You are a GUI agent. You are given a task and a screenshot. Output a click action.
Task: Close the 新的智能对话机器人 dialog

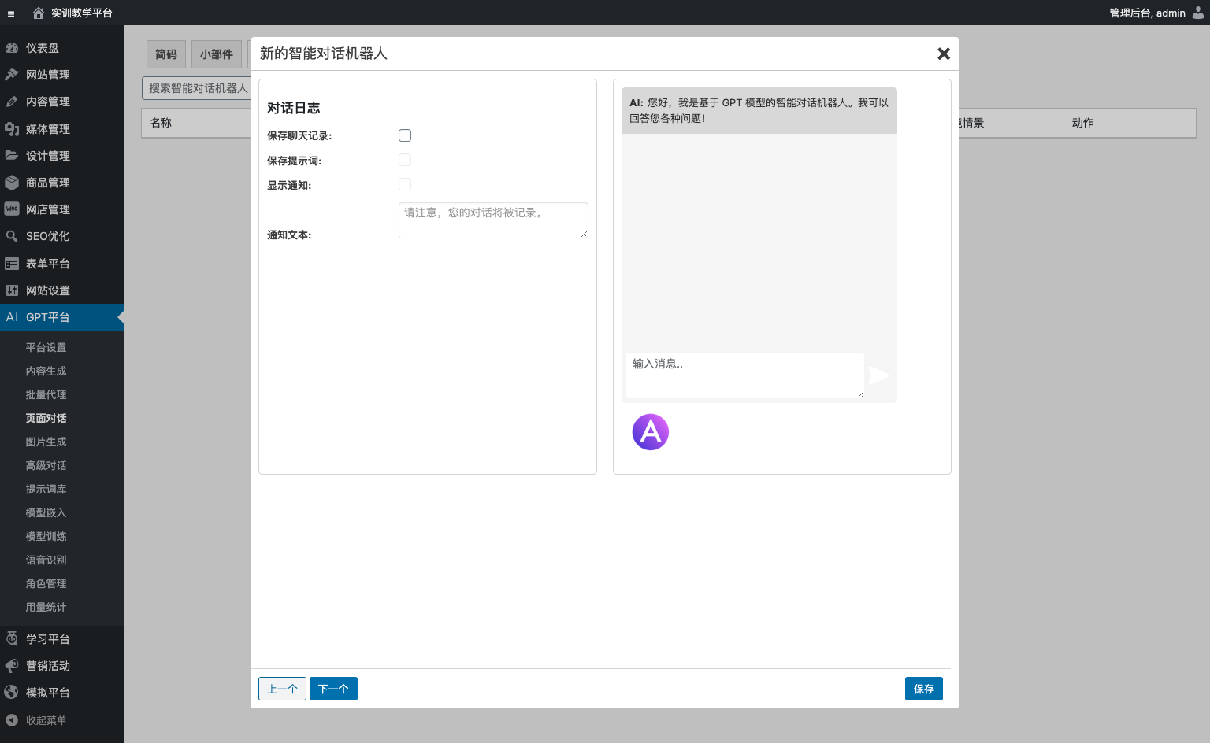click(x=944, y=54)
